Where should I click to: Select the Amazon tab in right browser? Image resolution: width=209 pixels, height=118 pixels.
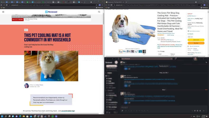point(114,2)
